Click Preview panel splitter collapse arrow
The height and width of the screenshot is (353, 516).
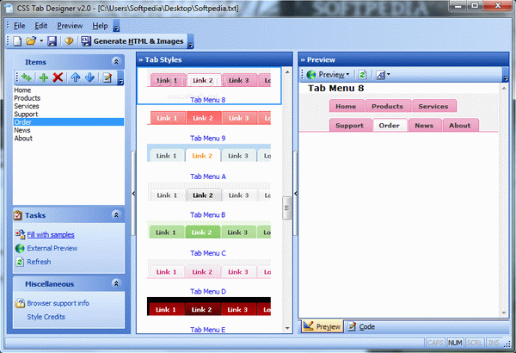[x=295, y=193]
